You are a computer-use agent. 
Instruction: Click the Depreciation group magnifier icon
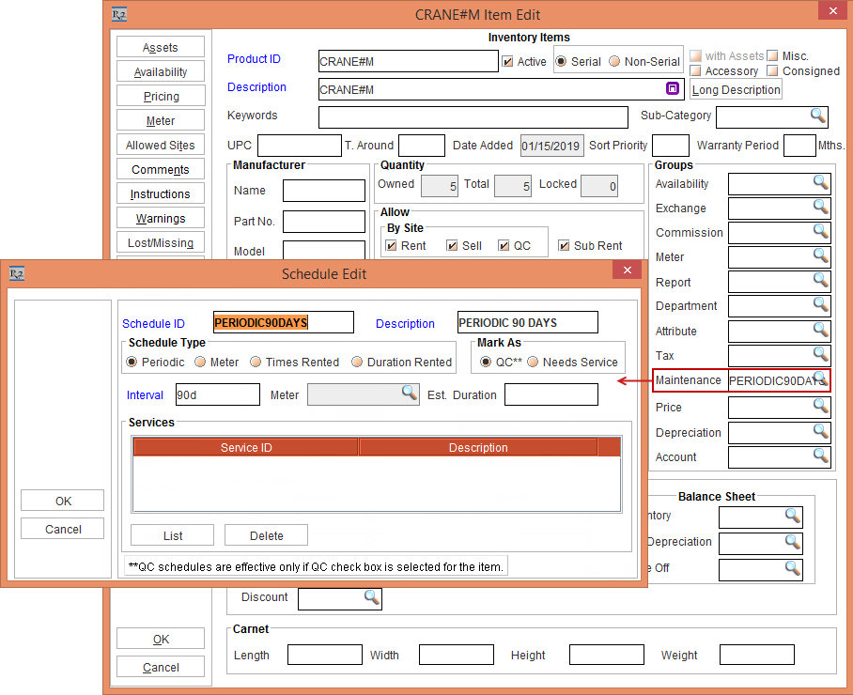820,432
